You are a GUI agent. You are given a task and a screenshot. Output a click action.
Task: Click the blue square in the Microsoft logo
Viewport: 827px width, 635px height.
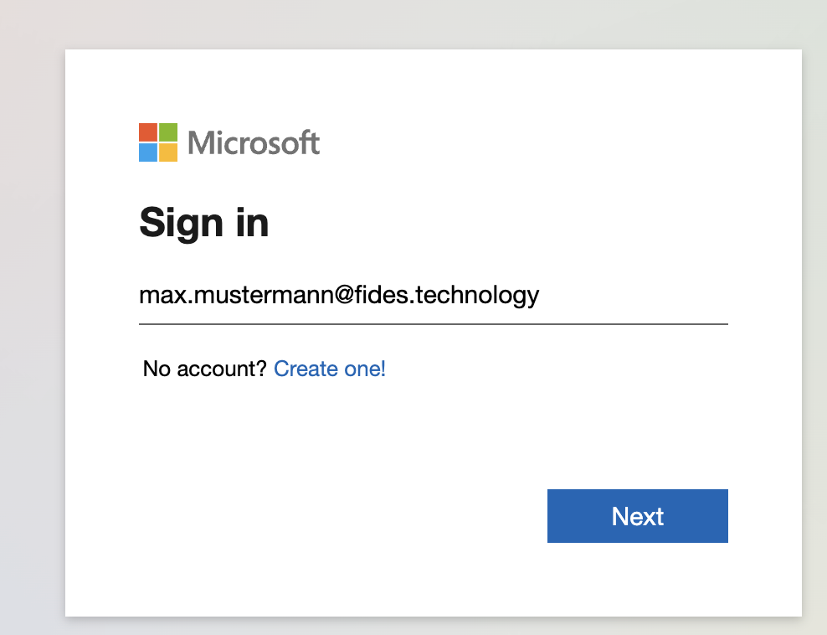click(x=148, y=152)
